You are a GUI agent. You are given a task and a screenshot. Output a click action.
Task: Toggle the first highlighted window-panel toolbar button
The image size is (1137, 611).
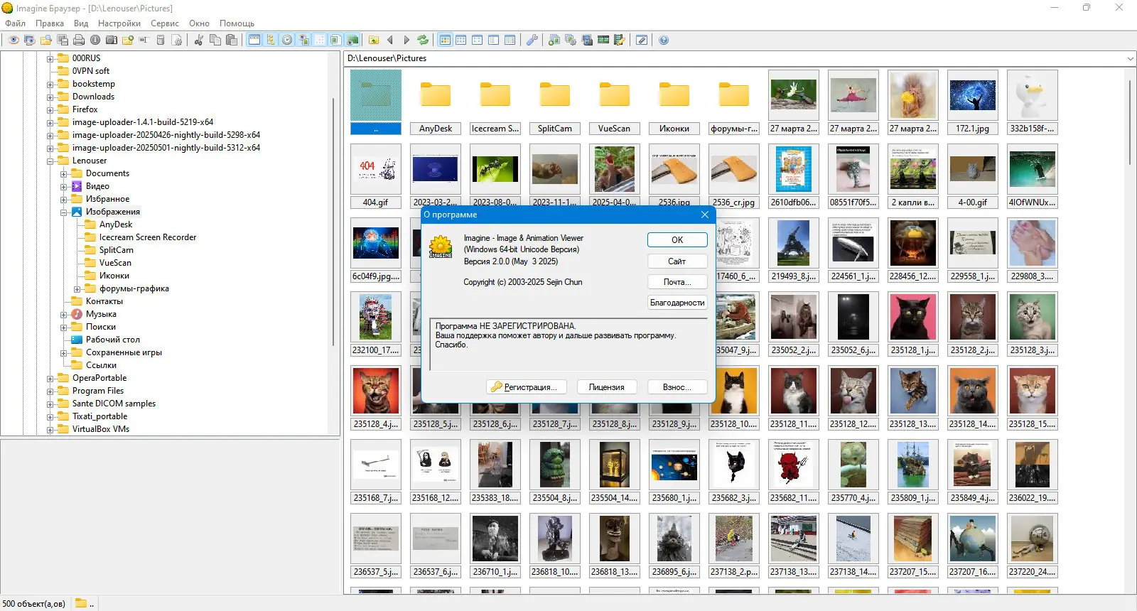tap(254, 40)
